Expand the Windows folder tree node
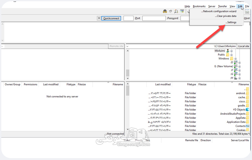The height and width of the screenshot is (160, 252). pyautogui.click(x=236, y=59)
